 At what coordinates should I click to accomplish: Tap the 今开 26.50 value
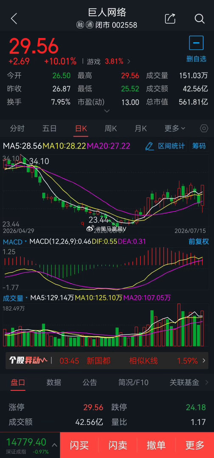62,75
